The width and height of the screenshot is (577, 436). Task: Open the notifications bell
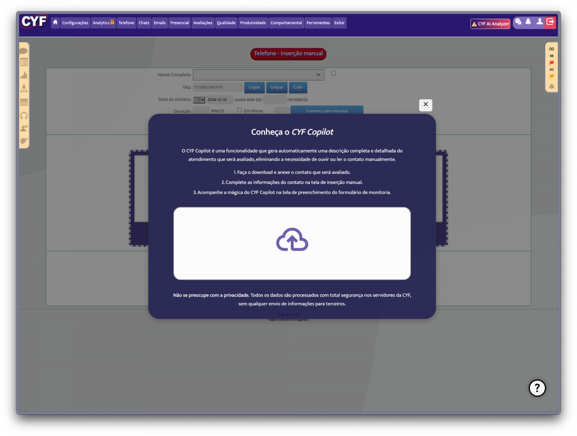(x=528, y=22)
